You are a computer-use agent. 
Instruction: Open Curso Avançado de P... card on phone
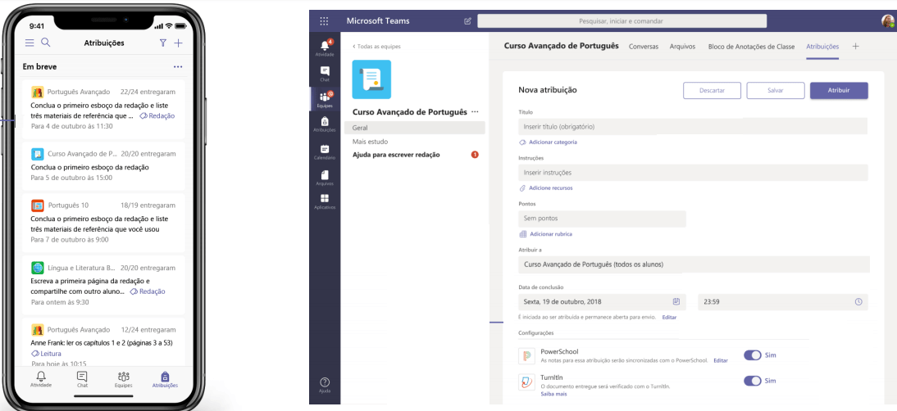point(103,167)
